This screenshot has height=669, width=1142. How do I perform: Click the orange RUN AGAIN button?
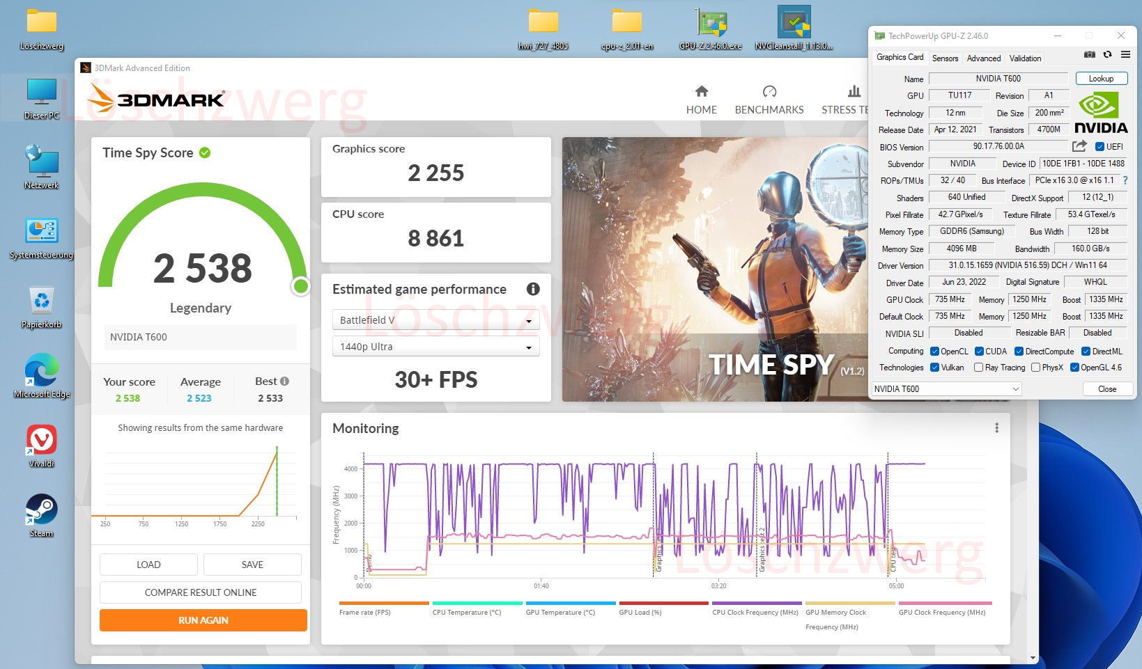tap(203, 620)
